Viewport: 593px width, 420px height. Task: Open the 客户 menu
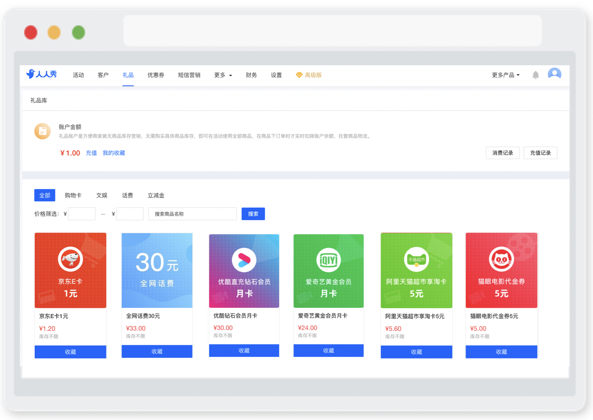(x=103, y=75)
